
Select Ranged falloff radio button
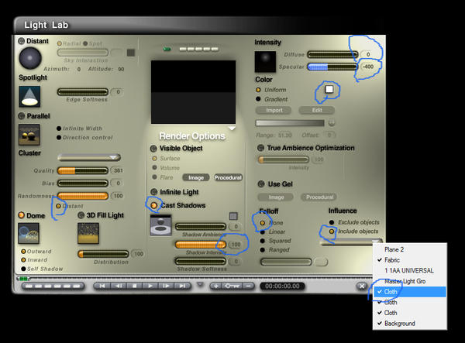[263, 249]
